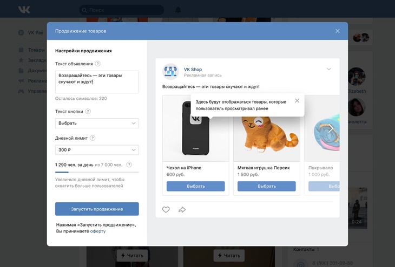The image size is (395, 267).
Task: Show help for Дневной лимит
Action: coord(93,138)
